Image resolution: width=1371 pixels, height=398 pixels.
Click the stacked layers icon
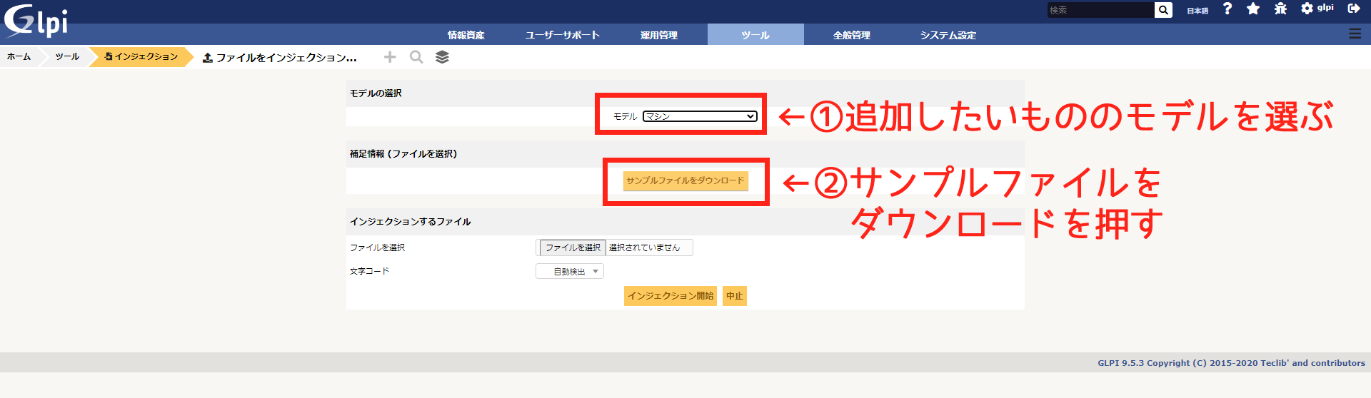click(x=443, y=57)
